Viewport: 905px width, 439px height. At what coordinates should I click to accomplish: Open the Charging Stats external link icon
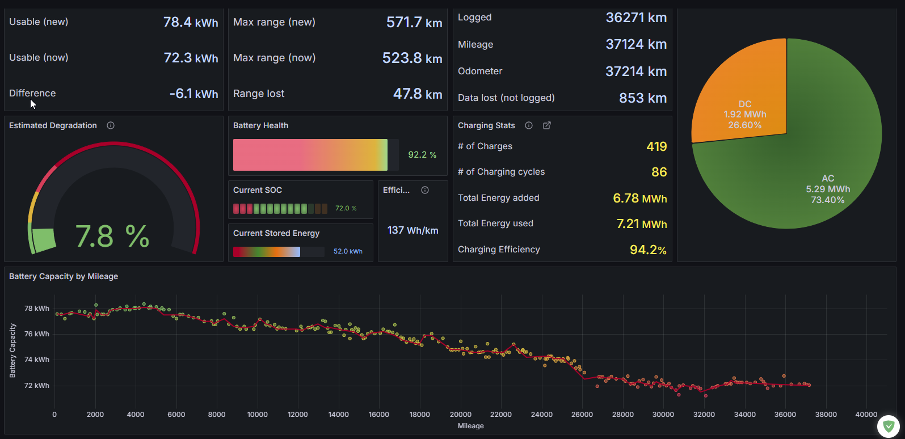(547, 125)
